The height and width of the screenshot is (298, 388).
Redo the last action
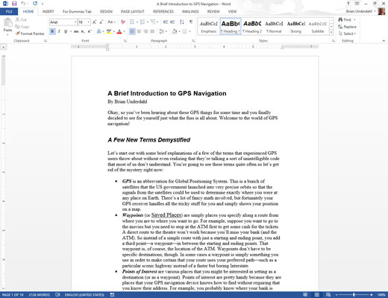35,4
